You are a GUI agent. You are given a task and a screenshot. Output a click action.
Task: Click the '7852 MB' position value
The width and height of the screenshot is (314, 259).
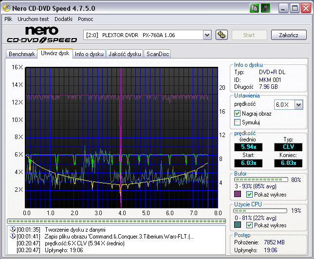pyautogui.click(x=274, y=242)
